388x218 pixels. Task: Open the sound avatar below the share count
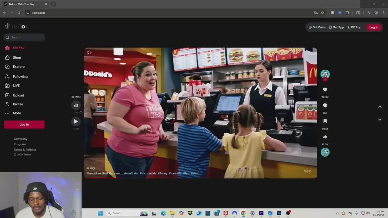coord(325,152)
